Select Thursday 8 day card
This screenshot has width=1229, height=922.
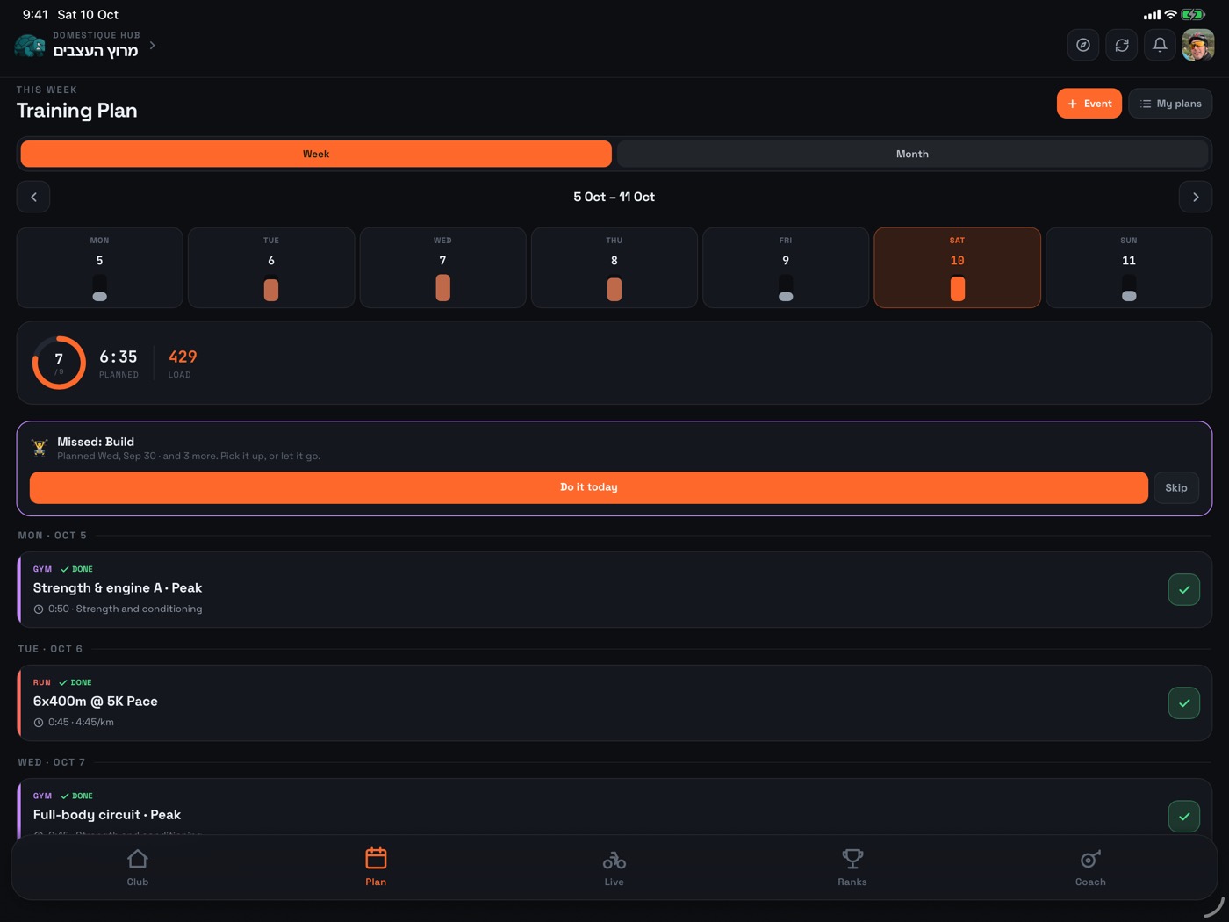click(x=614, y=268)
